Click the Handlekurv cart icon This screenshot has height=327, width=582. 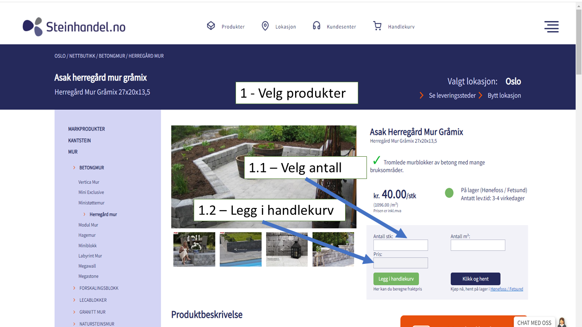[x=377, y=26]
